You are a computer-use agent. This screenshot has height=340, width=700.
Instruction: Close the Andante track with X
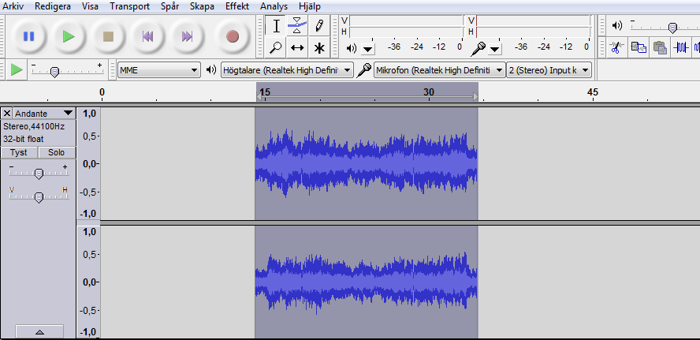click(x=7, y=114)
